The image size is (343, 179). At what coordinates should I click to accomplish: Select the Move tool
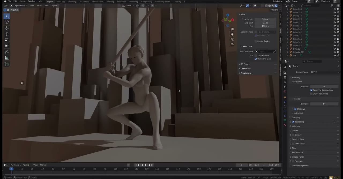7,28
